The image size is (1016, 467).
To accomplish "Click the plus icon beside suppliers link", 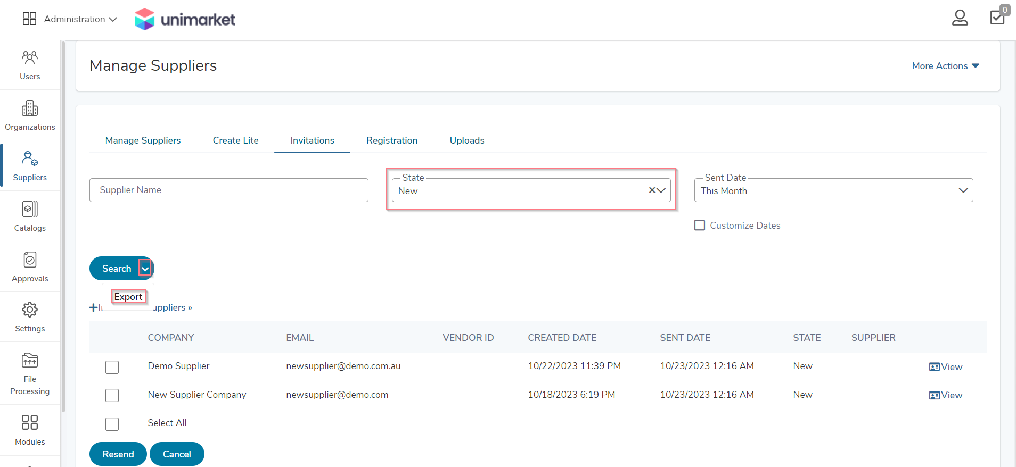I will coord(94,307).
